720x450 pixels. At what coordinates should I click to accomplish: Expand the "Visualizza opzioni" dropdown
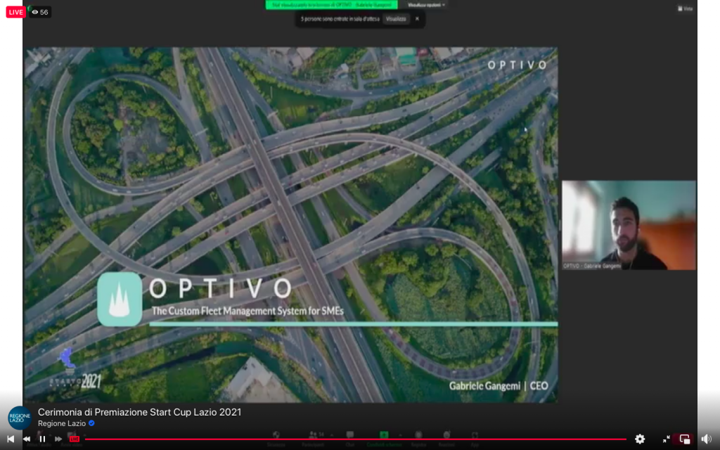click(x=426, y=5)
